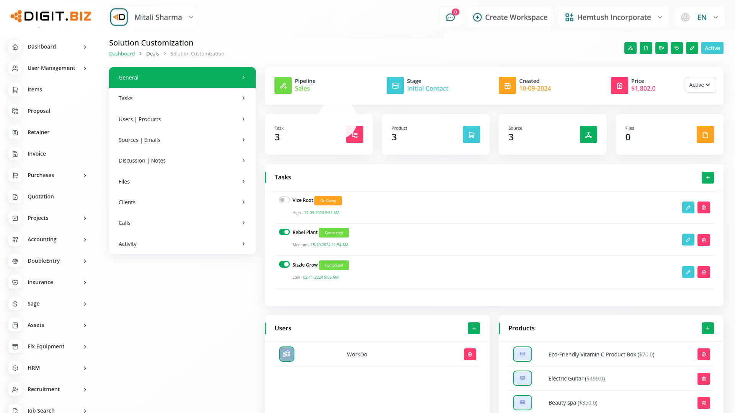Click the green source icon button at top right
This screenshot has width=735, height=413.
click(x=630, y=48)
